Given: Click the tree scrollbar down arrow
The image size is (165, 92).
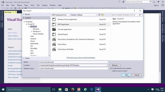Looking at the screenshot, I should point(49,55).
